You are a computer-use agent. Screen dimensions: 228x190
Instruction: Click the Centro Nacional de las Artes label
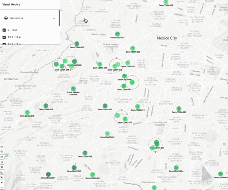tap(160, 124)
